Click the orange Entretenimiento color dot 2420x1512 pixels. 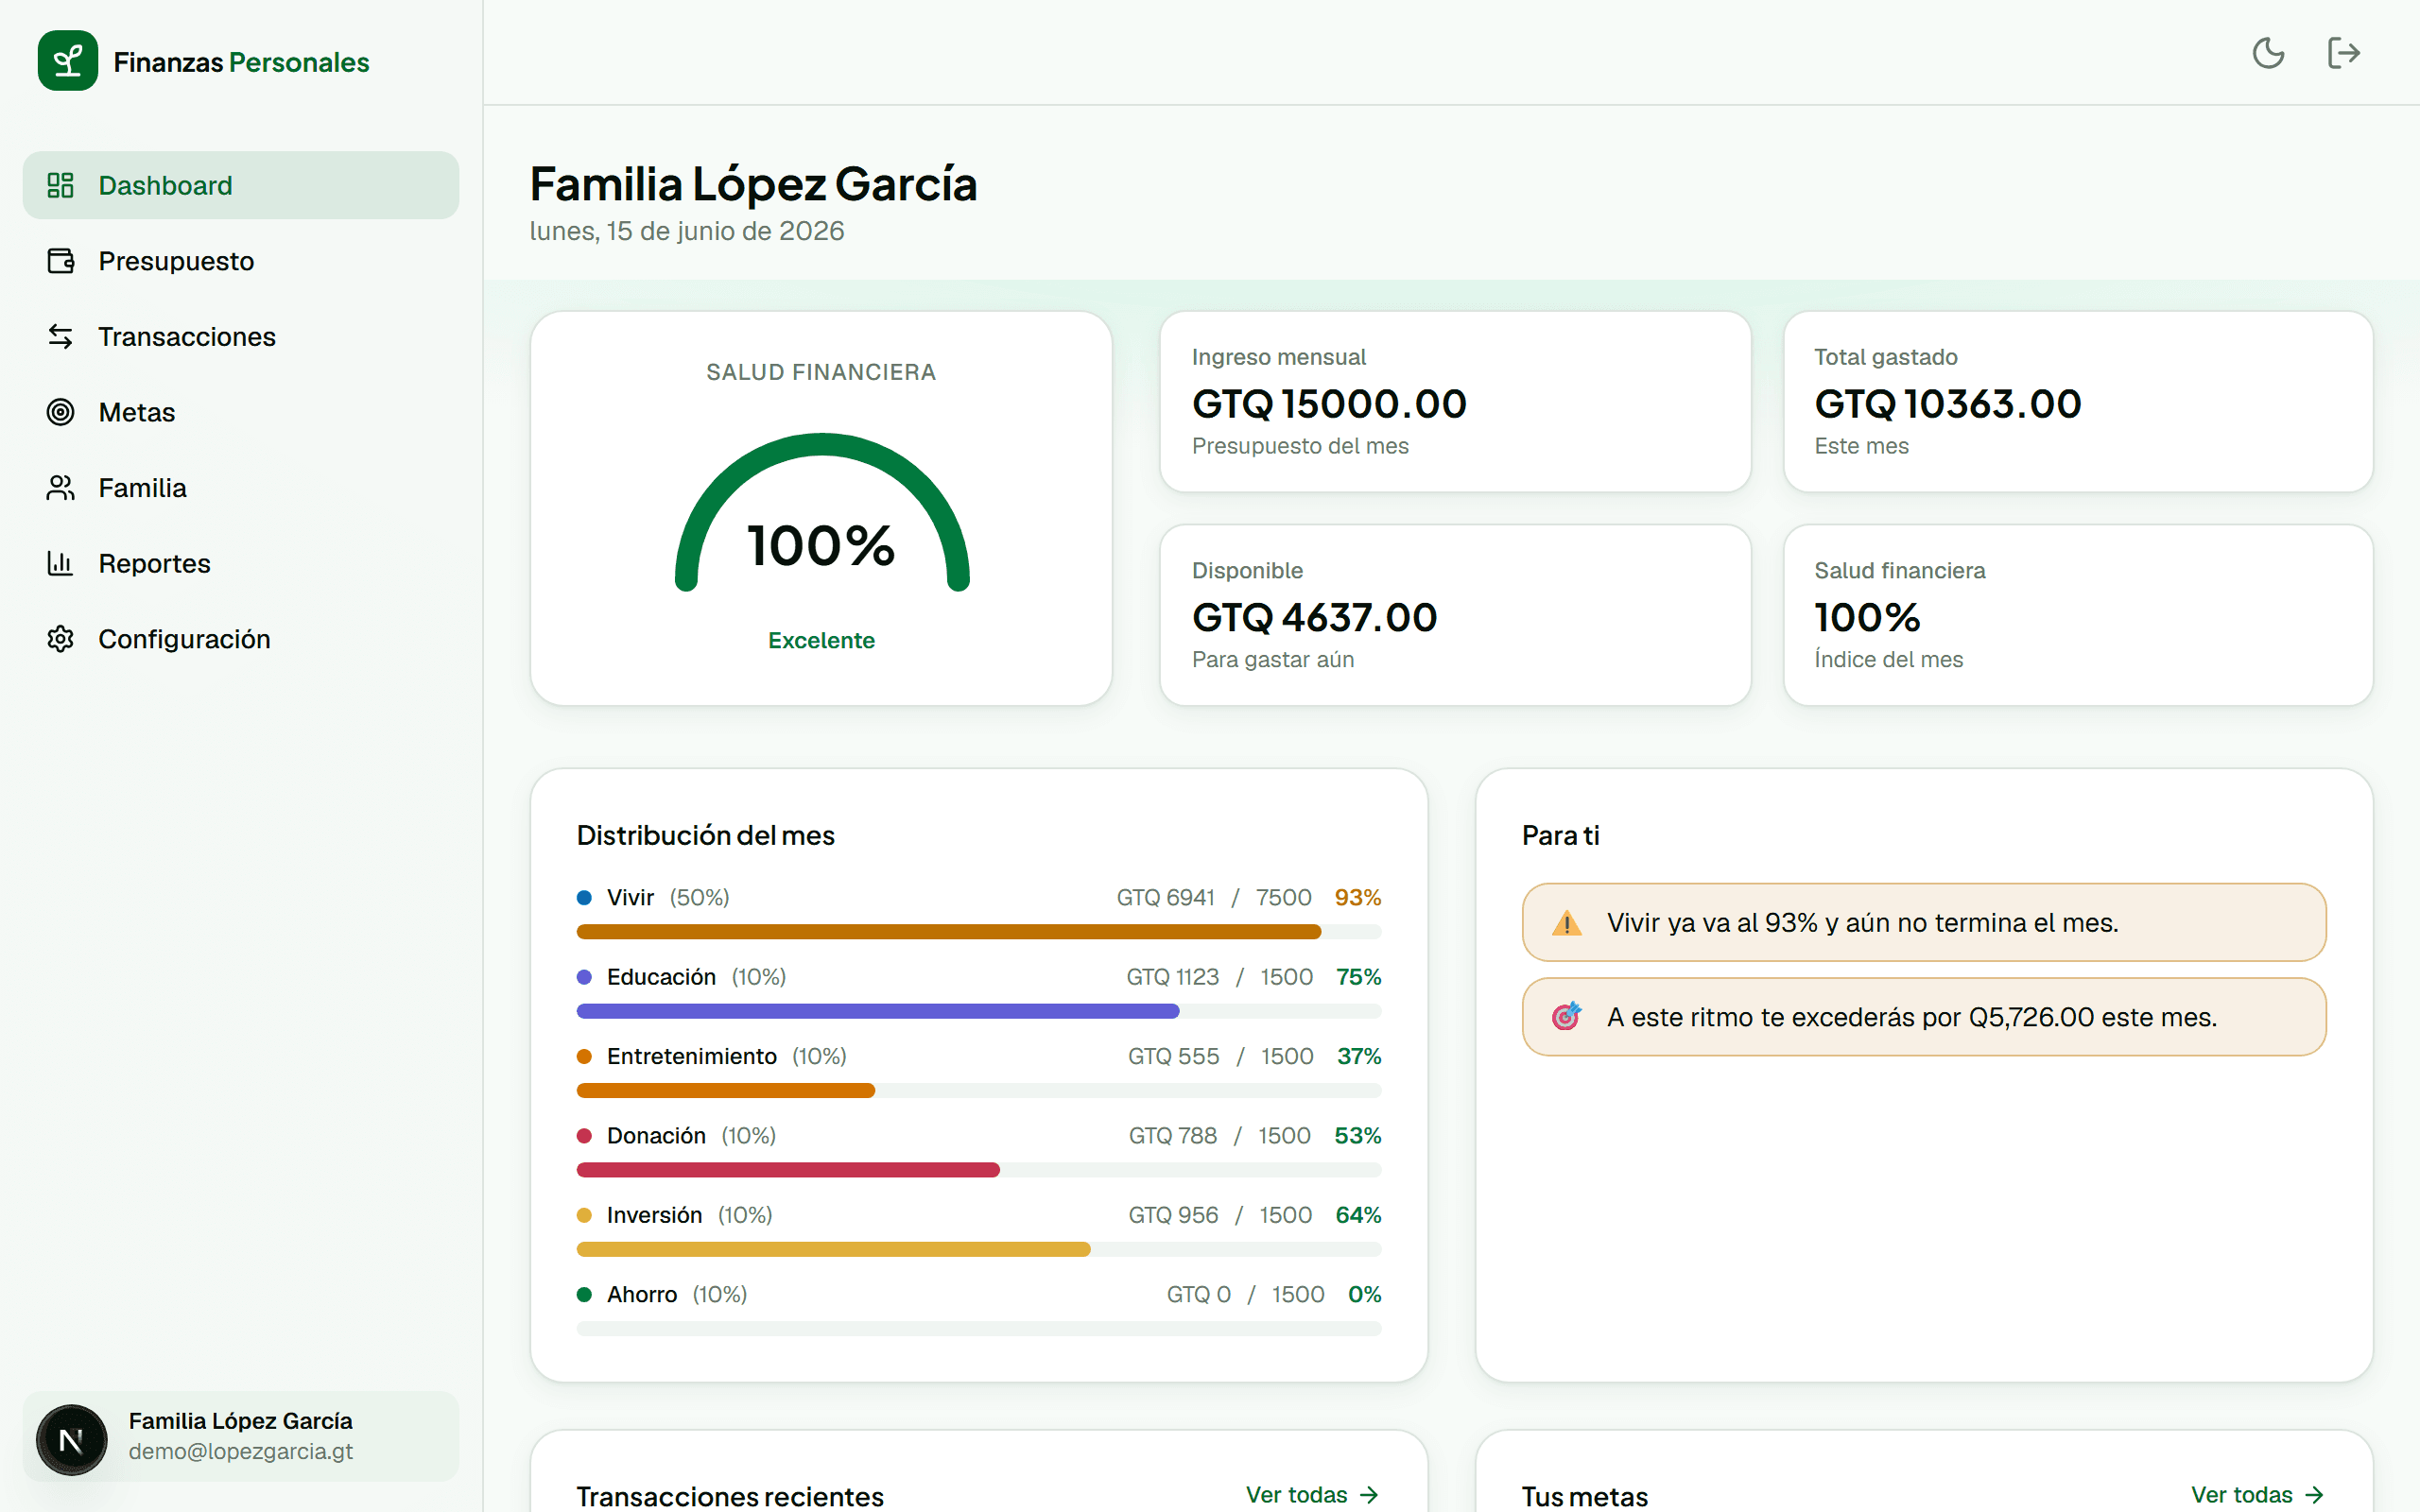tap(584, 1057)
